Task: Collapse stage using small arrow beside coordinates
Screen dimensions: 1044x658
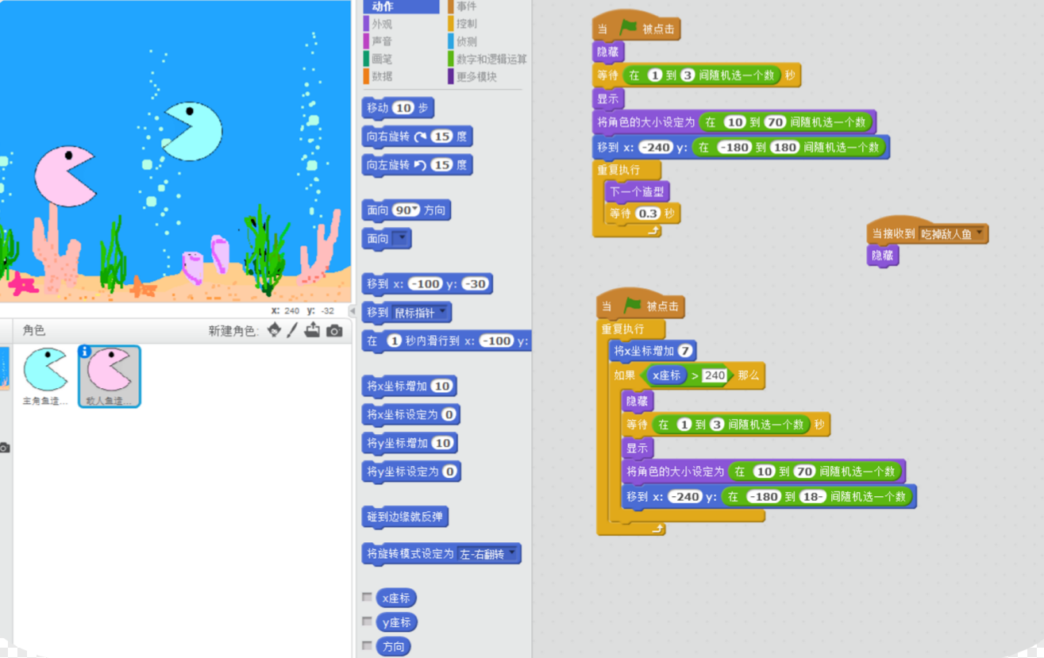Action: 352,311
